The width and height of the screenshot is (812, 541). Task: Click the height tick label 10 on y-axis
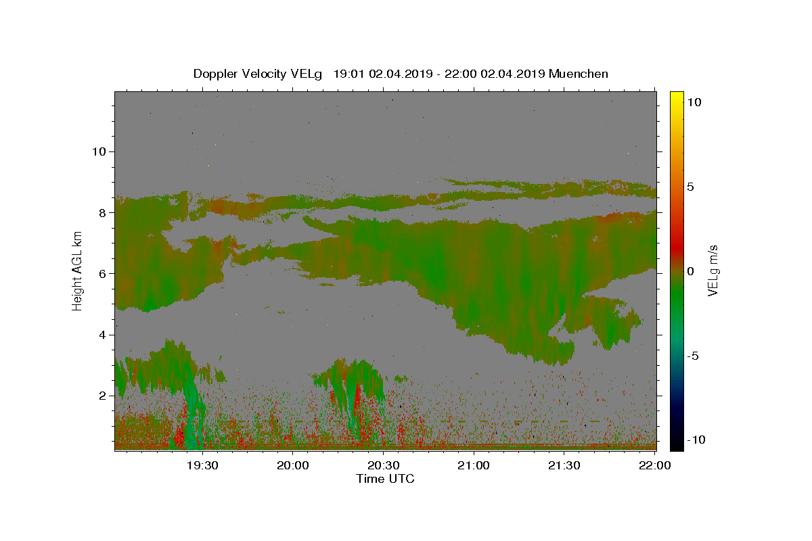(x=99, y=151)
